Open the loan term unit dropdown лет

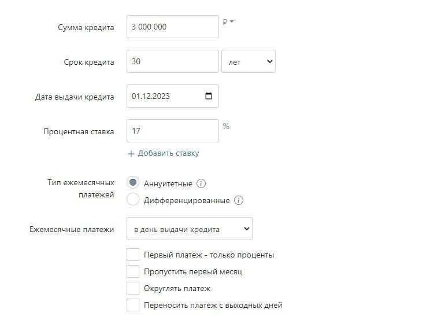249,61
